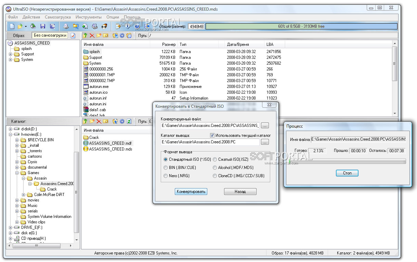Screen dimensions: 417x262
Task: Click New Folder icon in the image toolbar
Action: point(99,36)
